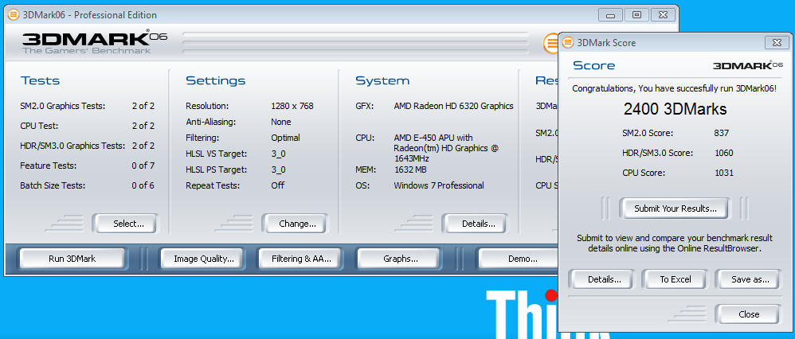
Task: Click the CPU entry "AMD E-450 APU with"
Action: [433, 138]
